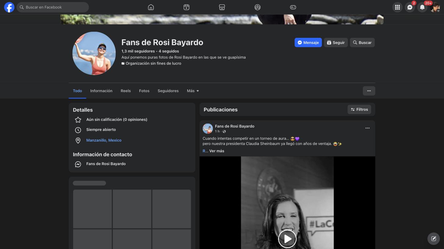Click the Manzanillo, Mexico location link
This screenshot has width=444, height=249.
[104, 140]
